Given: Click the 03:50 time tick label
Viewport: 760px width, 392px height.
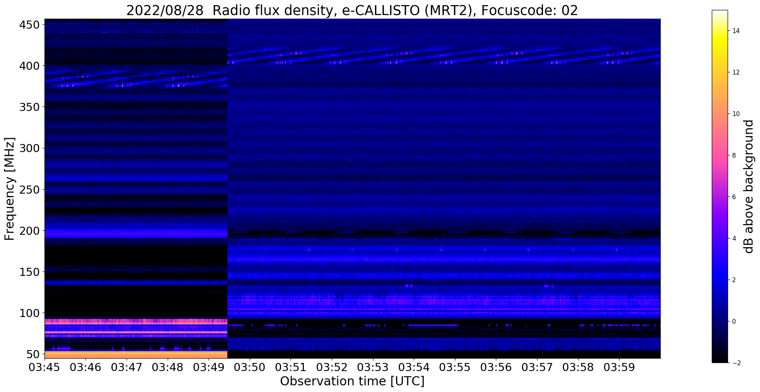Looking at the screenshot, I should (x=250, y=367).
